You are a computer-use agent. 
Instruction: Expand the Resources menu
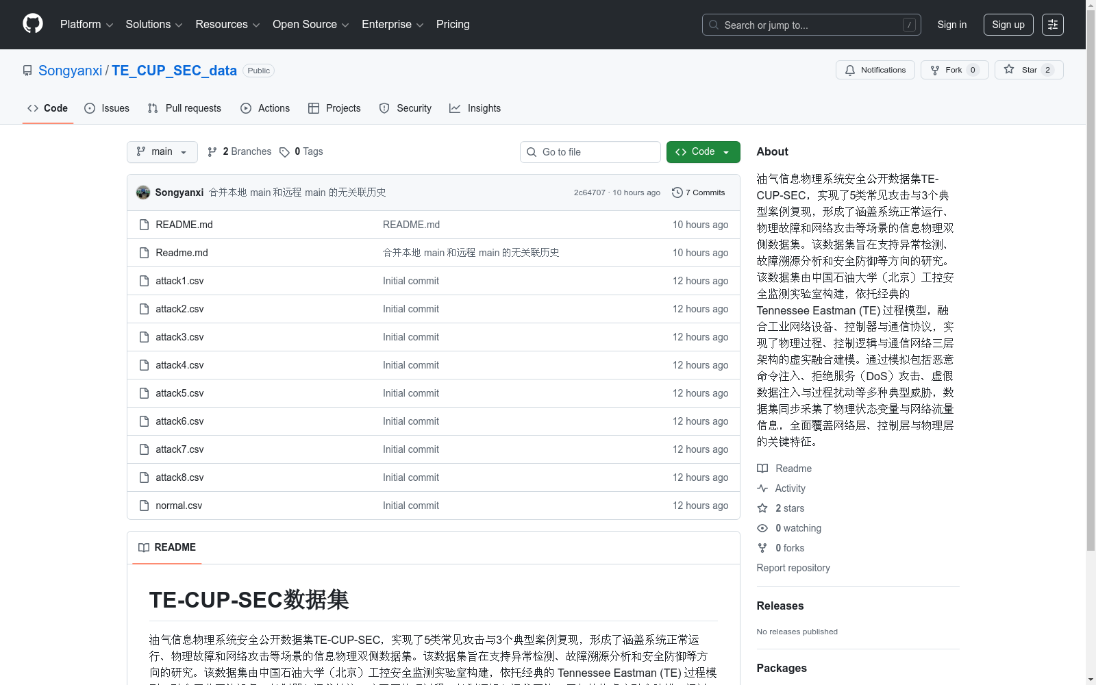tap(227, 25)
